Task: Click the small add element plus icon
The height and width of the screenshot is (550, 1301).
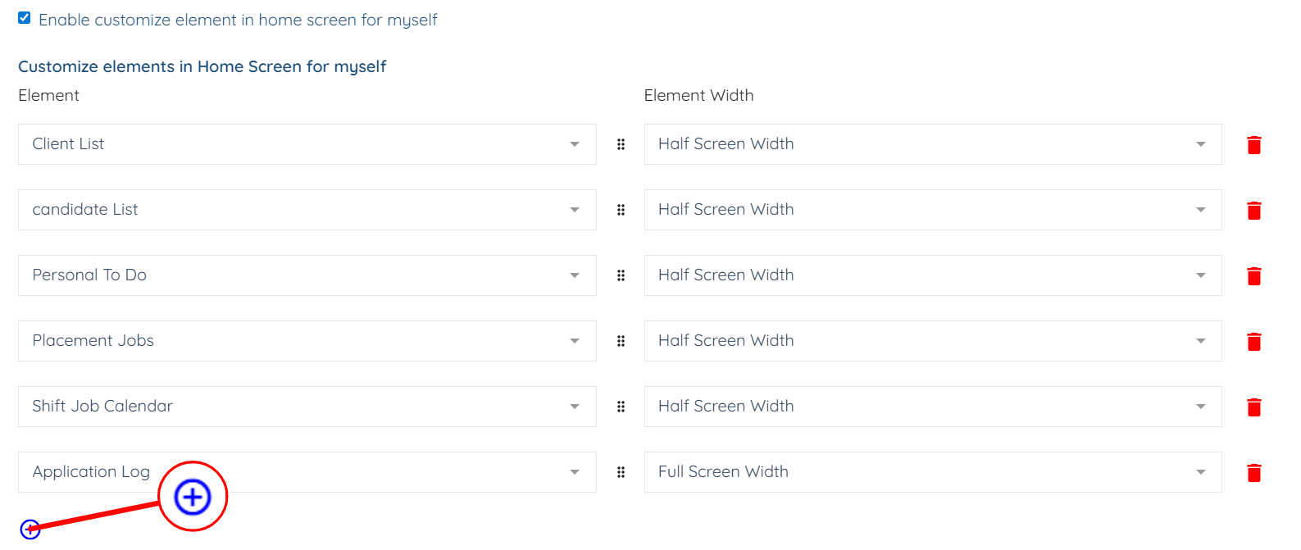Action: 30,530
